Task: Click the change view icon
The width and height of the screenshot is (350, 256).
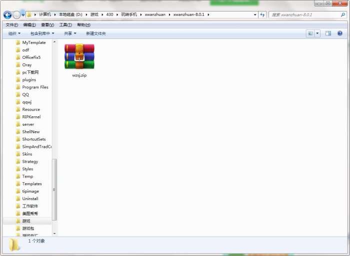Action: [x=310, y=33]
